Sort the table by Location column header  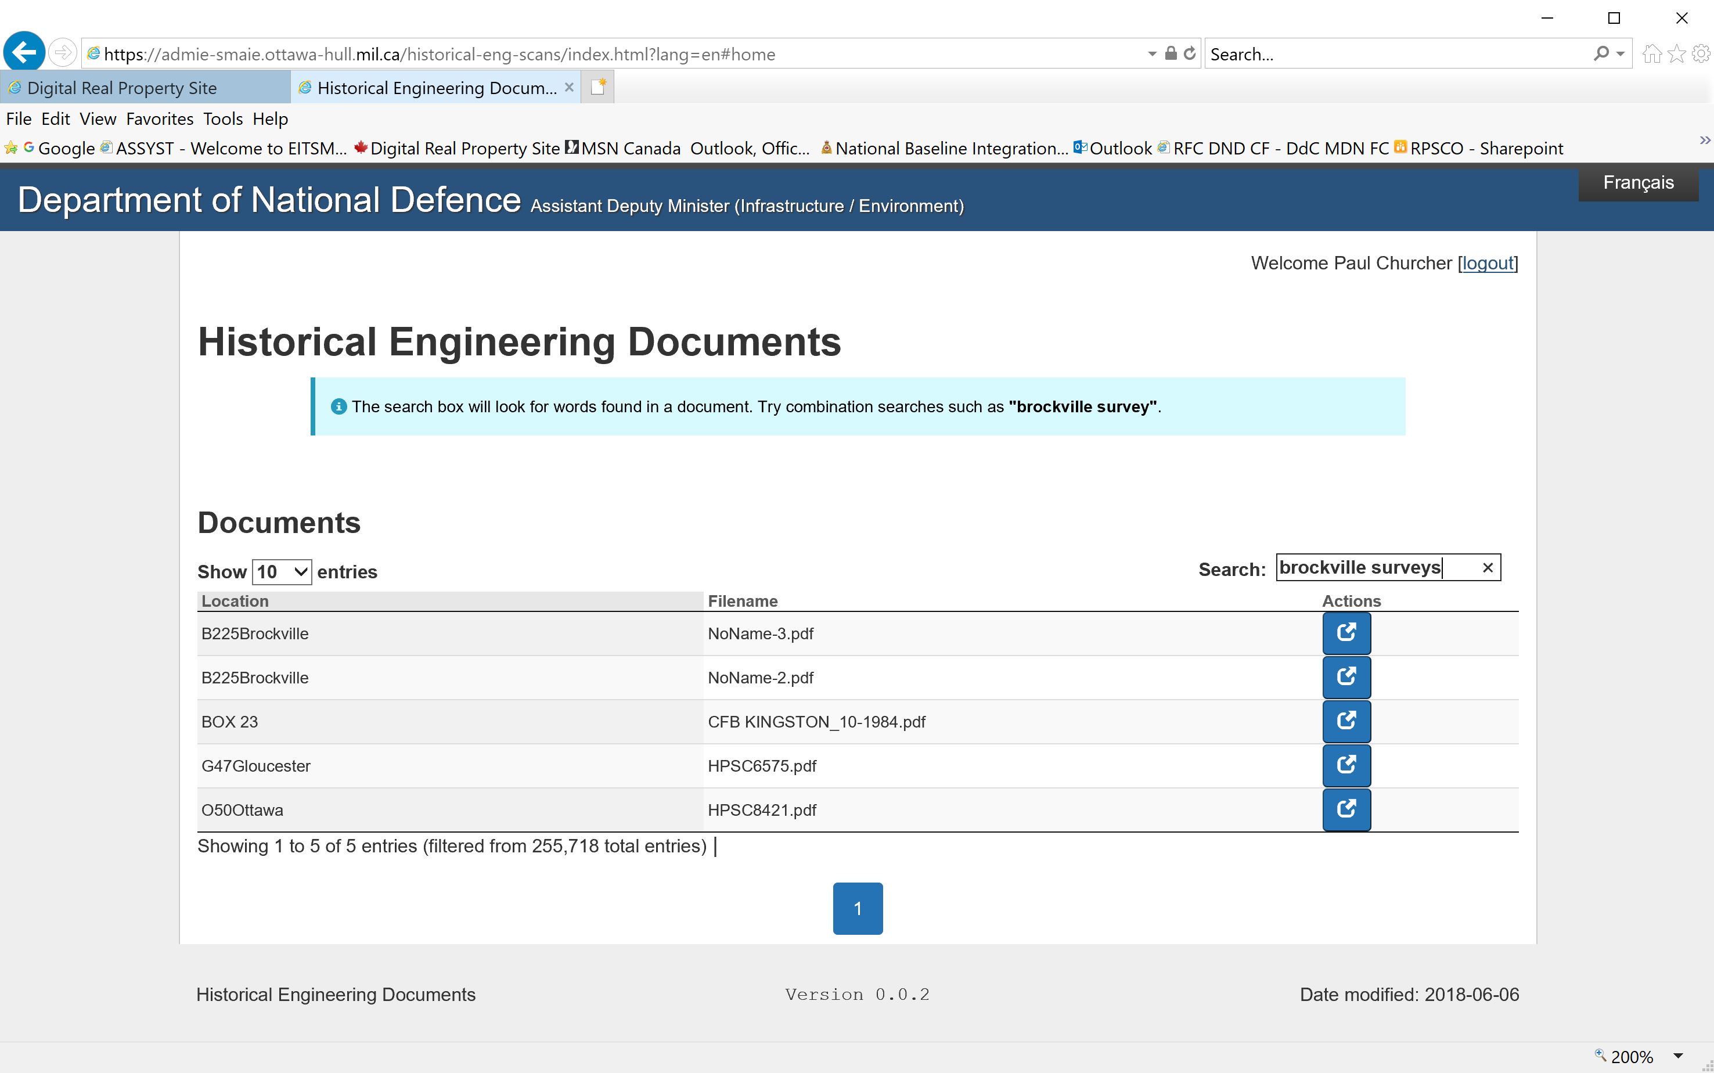coord(236,601)
